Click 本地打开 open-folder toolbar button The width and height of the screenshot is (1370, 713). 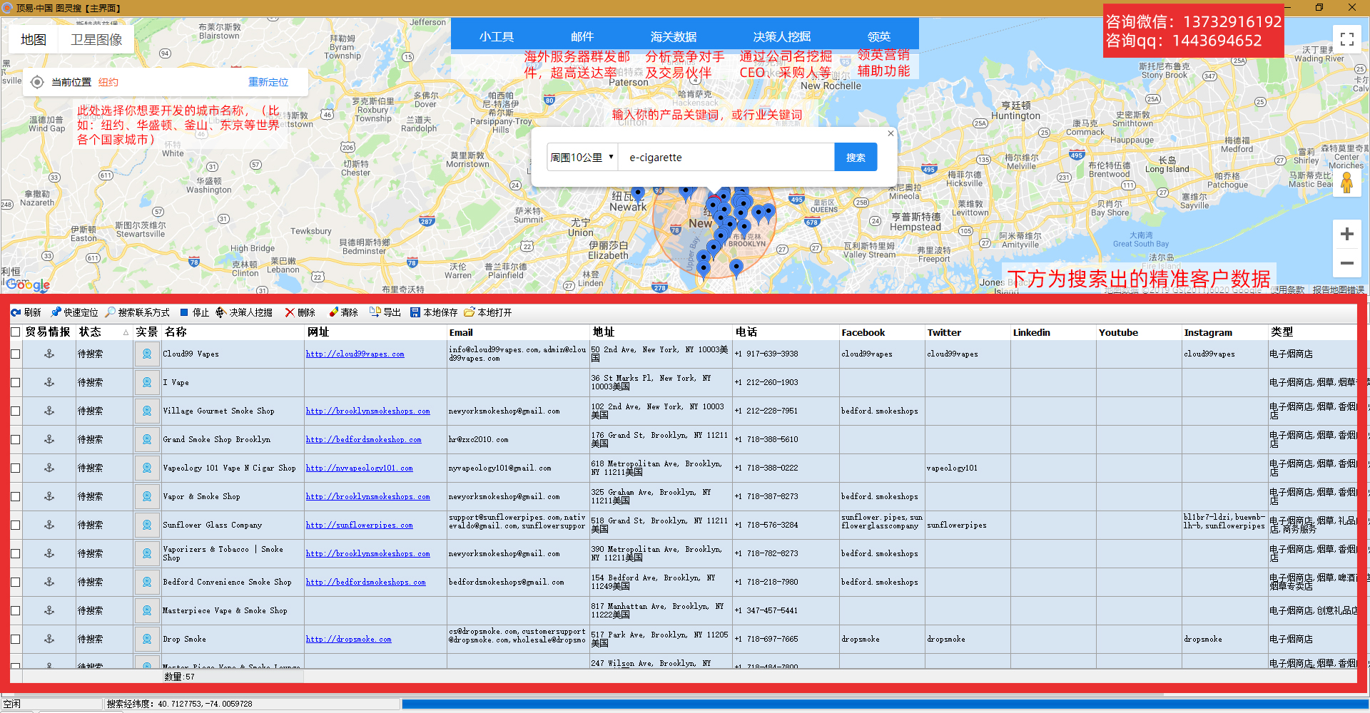click(488, 312)
